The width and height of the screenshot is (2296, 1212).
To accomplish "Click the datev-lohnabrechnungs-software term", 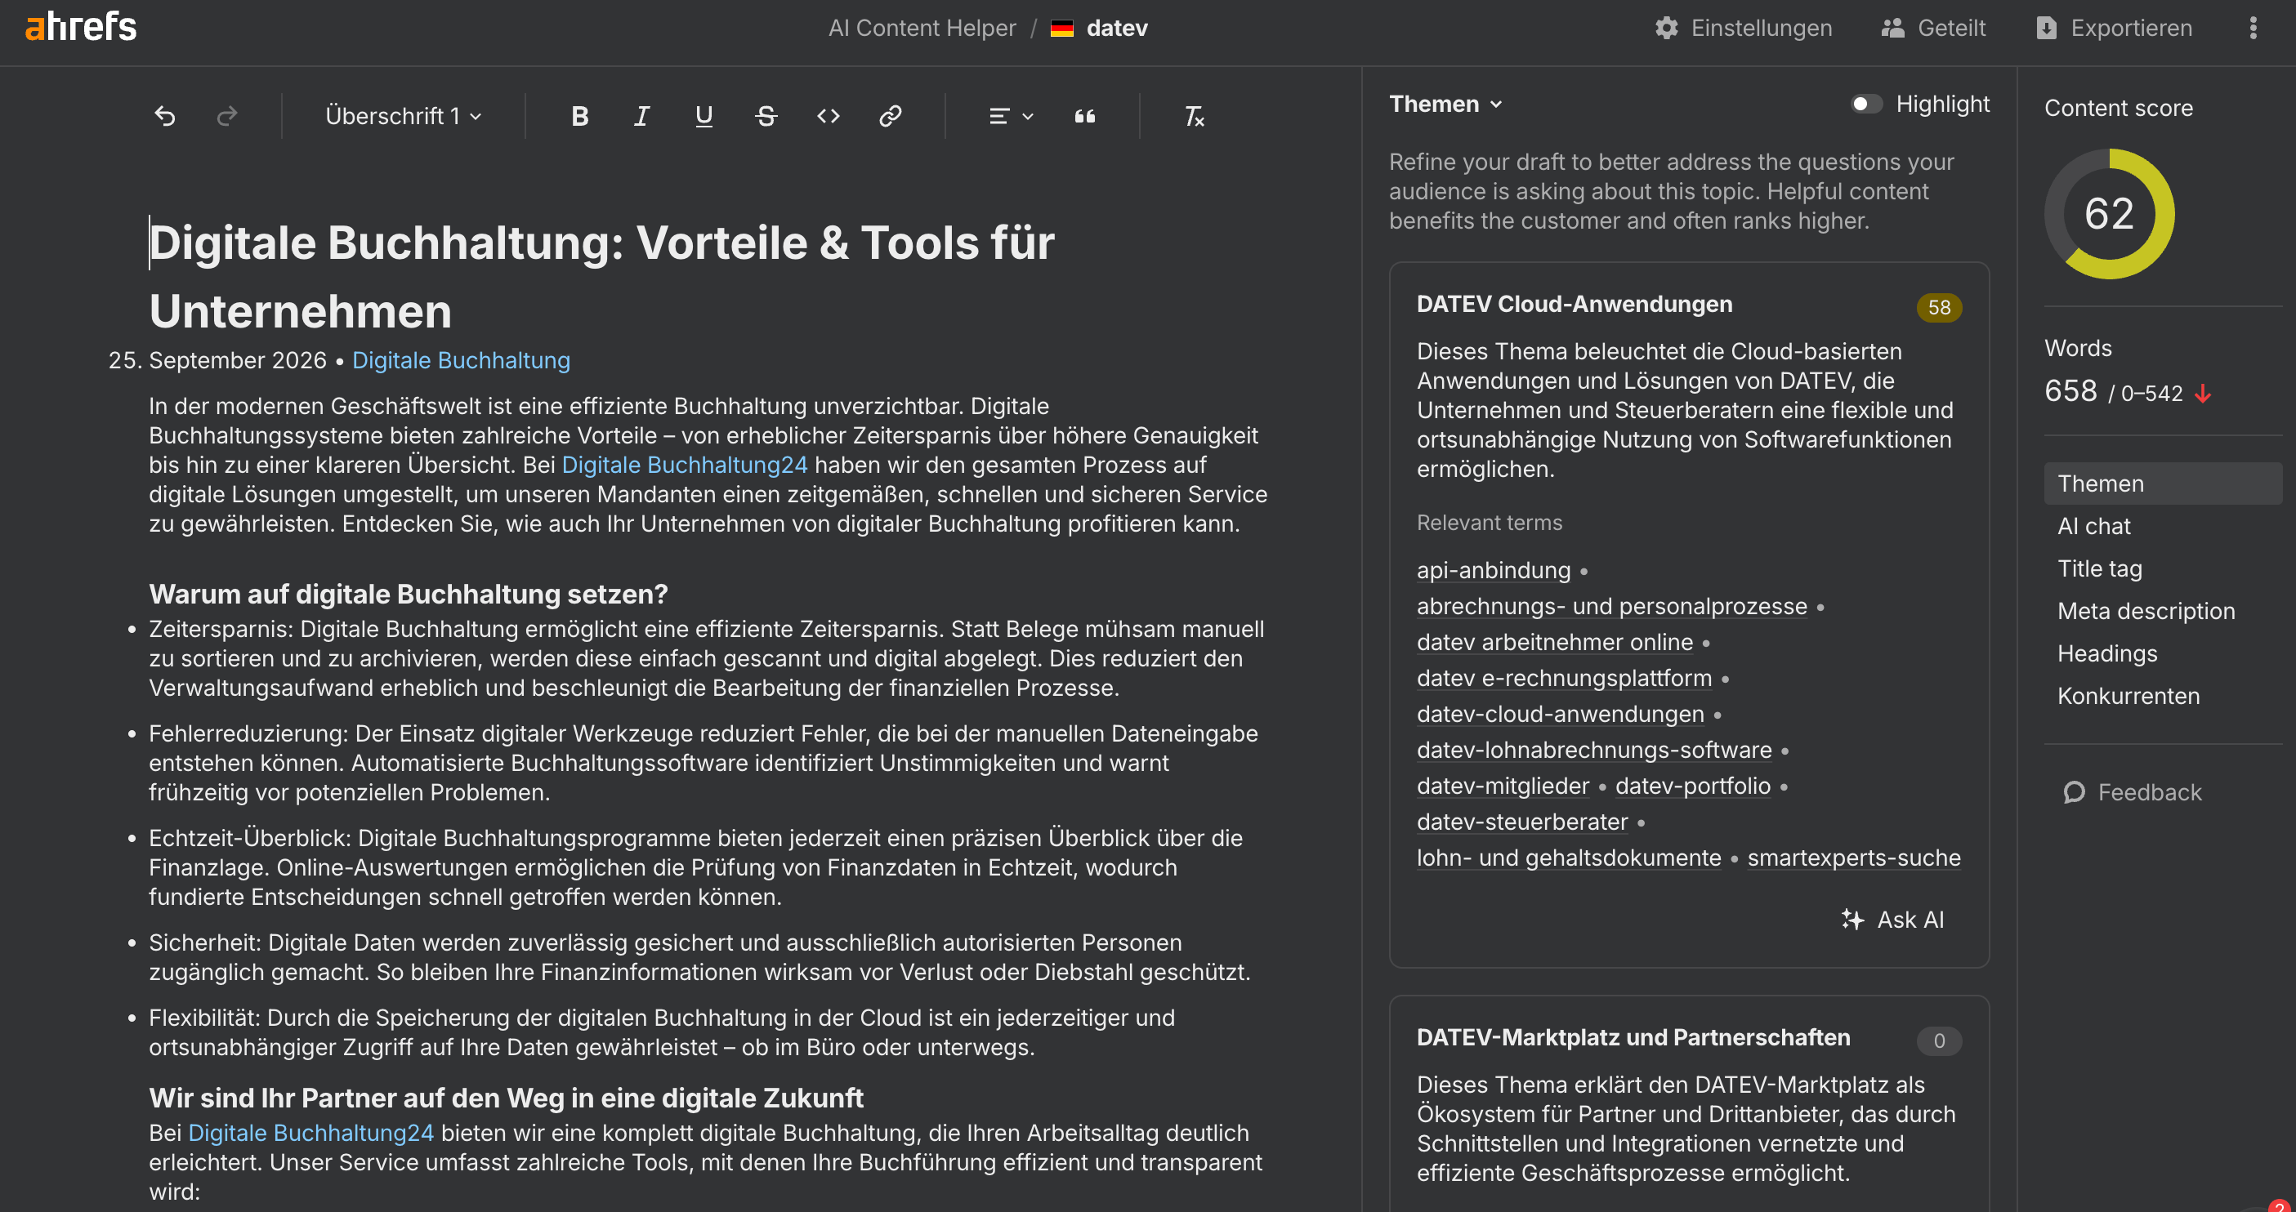I will pyautogui.click(x=1593, y=750).
